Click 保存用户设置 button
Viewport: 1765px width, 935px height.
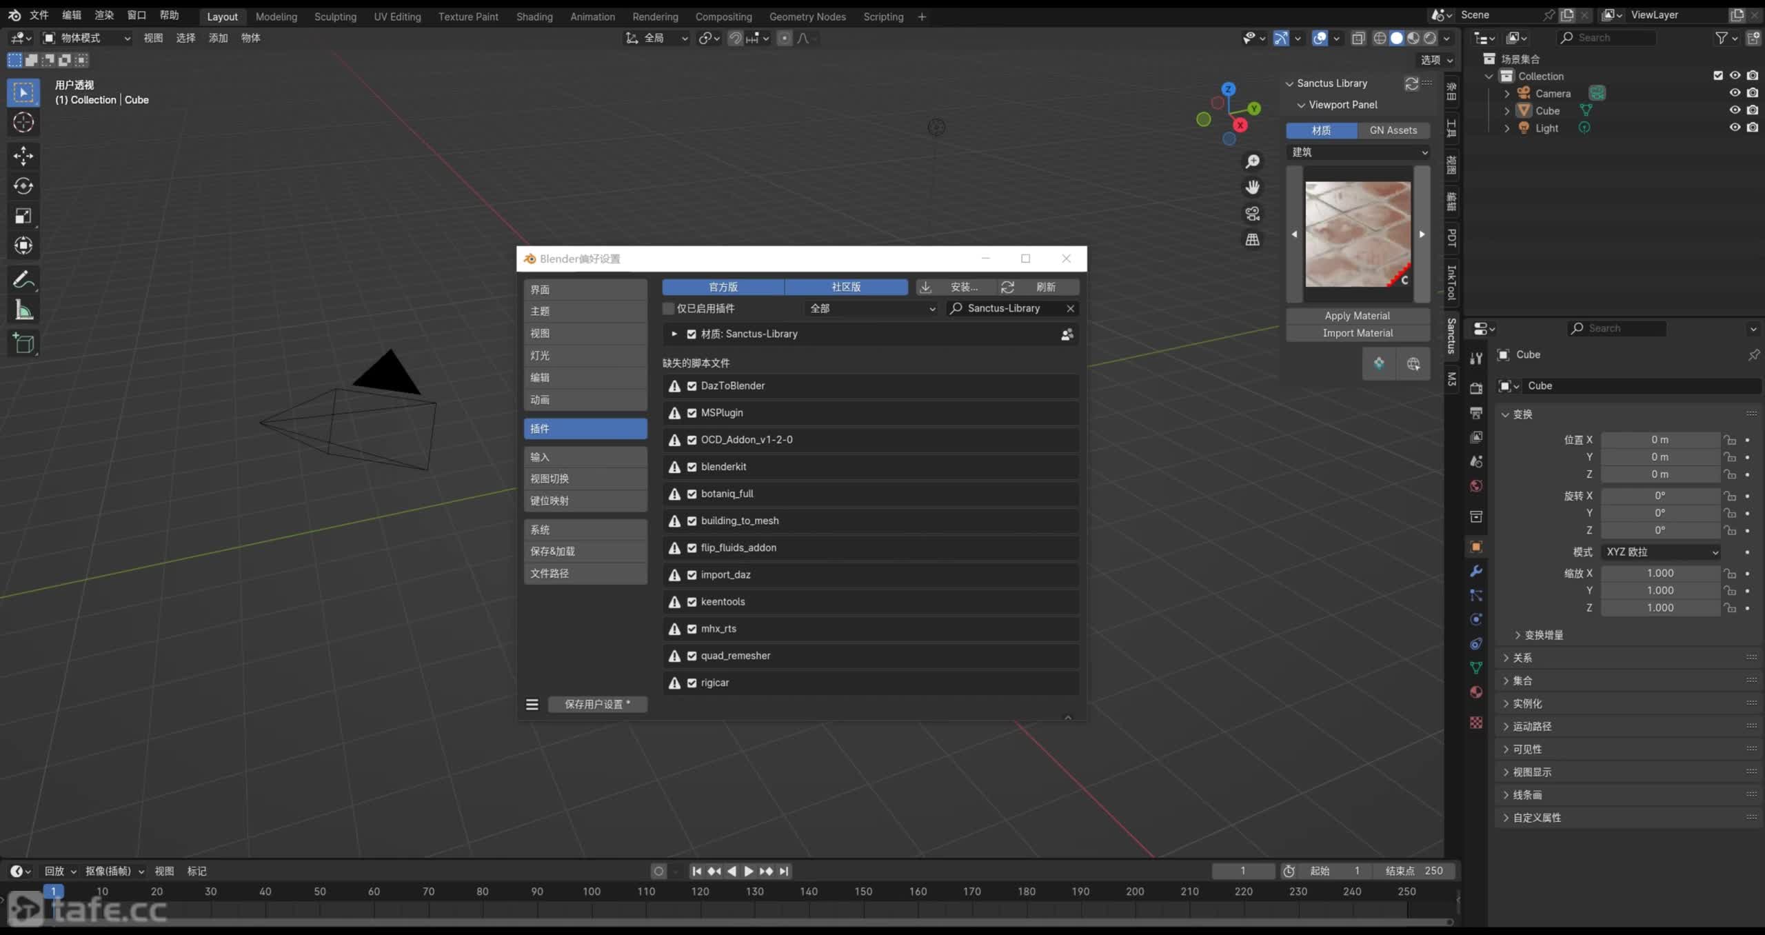(597, 704)
